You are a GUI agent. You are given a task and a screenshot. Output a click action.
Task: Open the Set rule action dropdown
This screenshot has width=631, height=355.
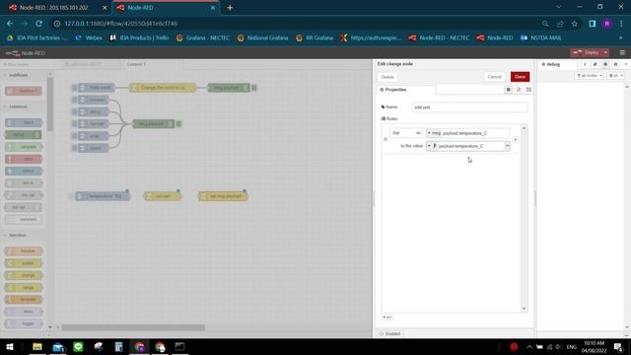pos(405,133)
